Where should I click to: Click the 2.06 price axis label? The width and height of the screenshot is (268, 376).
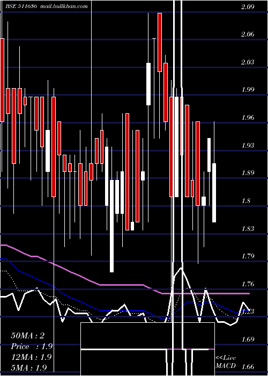pyautogui.click(x=248, y=34)
